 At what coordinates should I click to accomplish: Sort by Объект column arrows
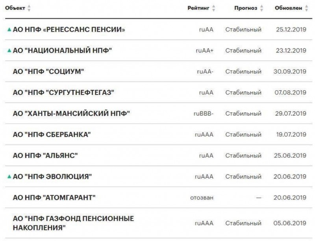pyautogui.click(x=29, y=8)
